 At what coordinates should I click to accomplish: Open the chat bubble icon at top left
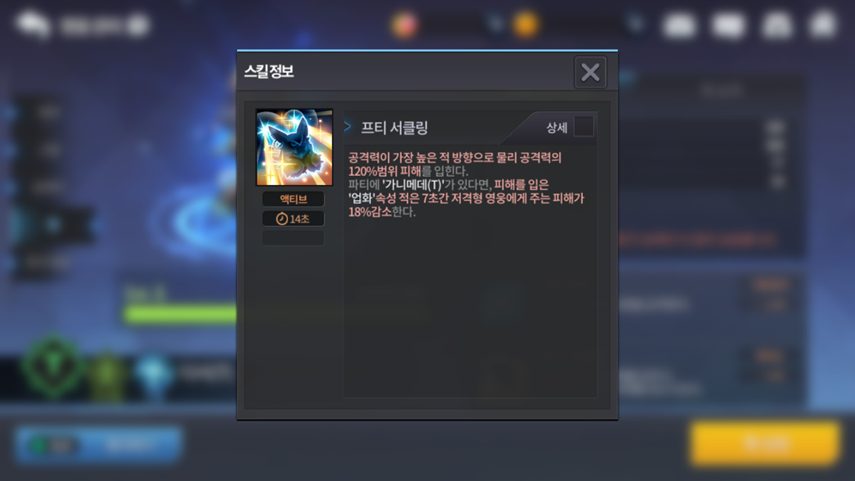pos(33,24)
